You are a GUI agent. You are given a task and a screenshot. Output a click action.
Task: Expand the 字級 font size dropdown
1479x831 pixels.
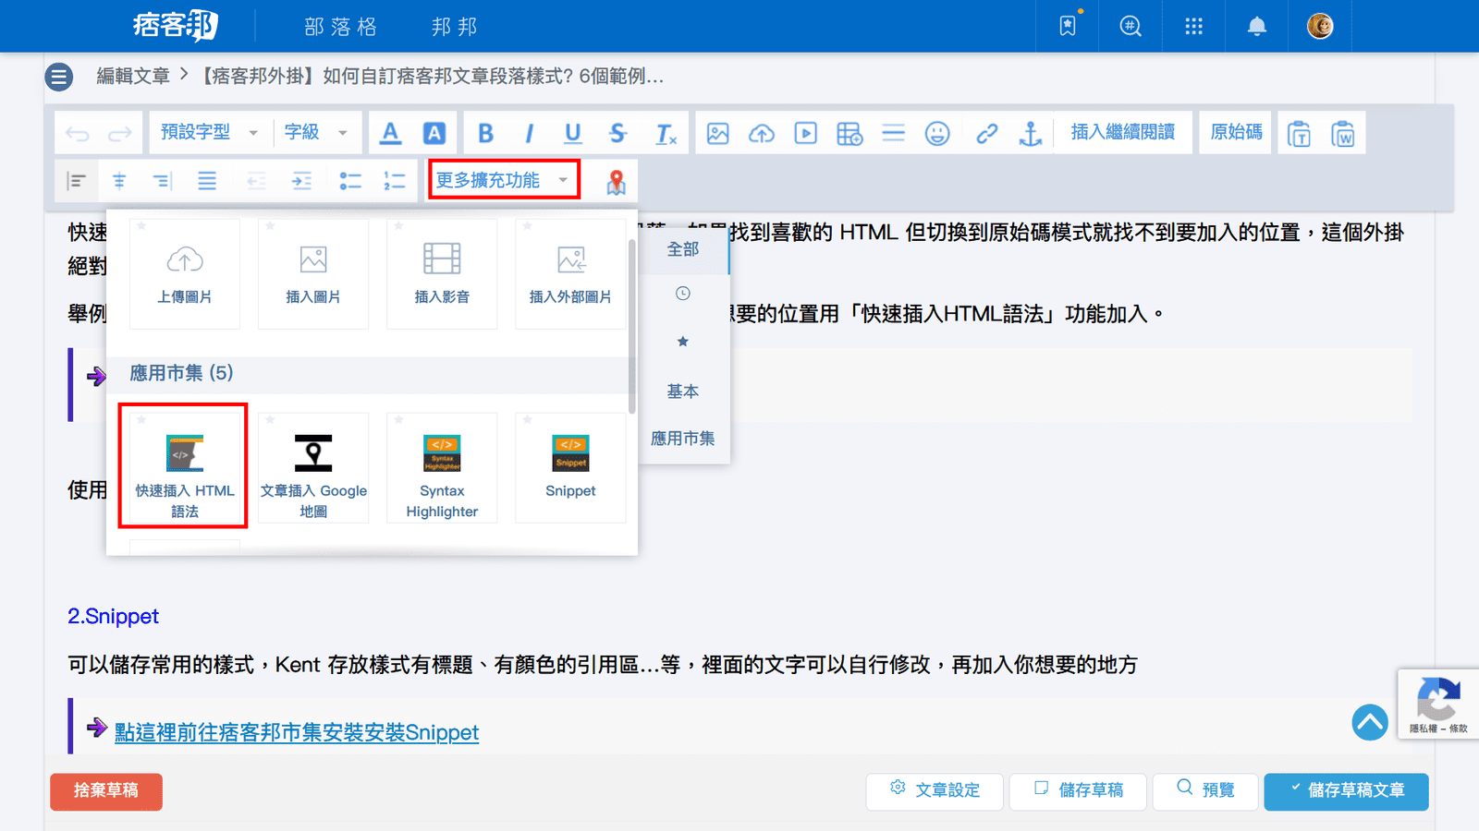(315, 133)
